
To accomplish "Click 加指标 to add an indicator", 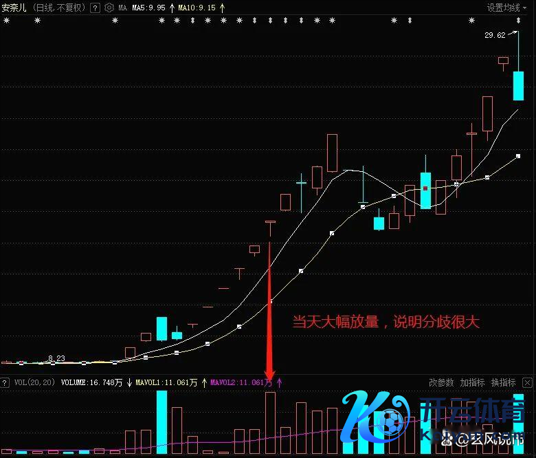I will 472,382.
